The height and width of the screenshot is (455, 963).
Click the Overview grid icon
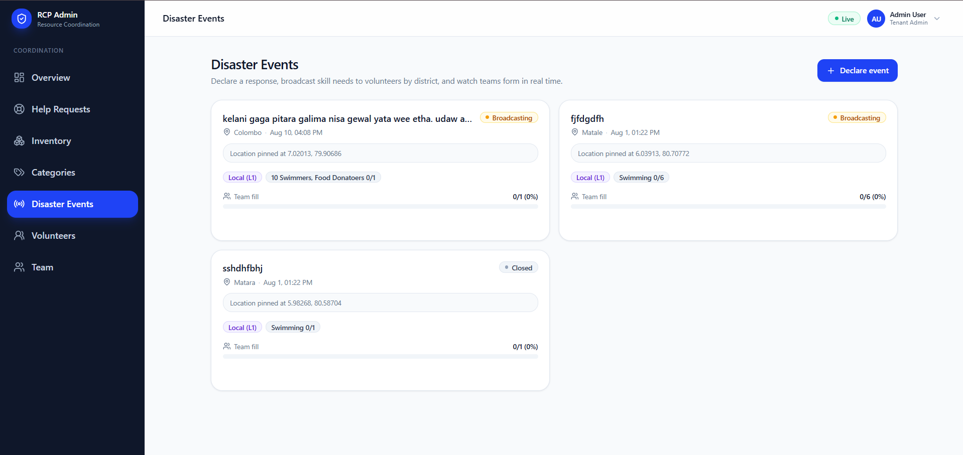pyautogui.click(x=19, y=77)
